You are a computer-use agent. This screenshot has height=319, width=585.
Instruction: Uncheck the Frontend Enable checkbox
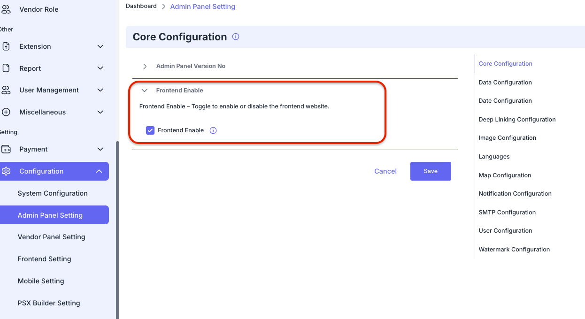pyautogui.click(x=150, y=130)
